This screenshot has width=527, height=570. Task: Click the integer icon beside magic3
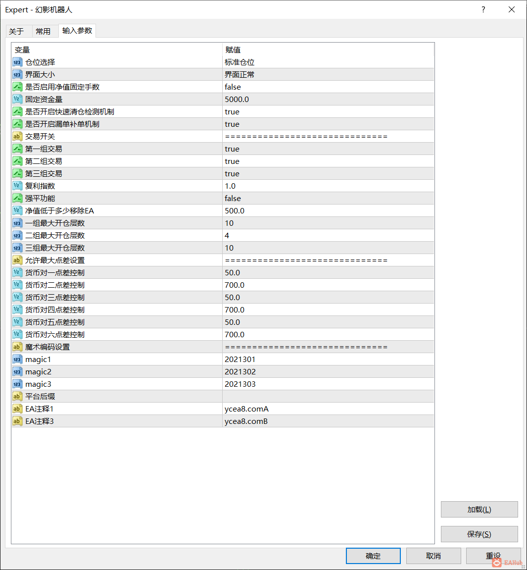[17, 384]
